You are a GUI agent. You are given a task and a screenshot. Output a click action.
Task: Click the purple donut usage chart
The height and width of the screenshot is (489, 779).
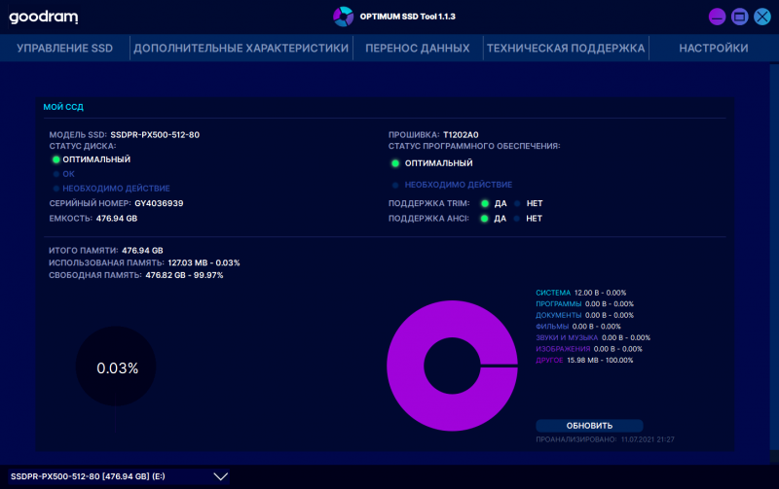[x=452, y=366]
